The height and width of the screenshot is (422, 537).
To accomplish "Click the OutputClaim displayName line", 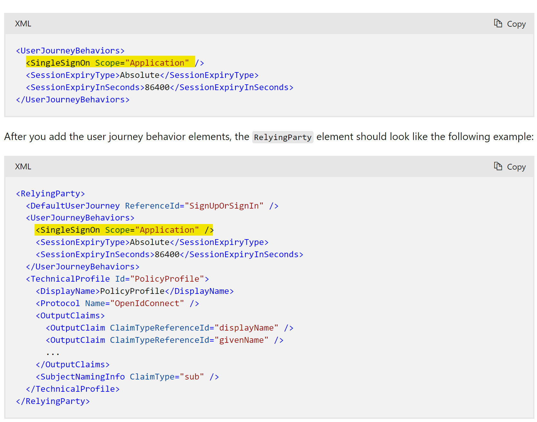I will point(170,328).
